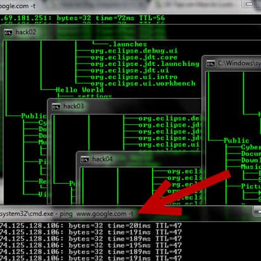Screen dimensions: 261x261
Task: Click the hack02 window cmd icon
Action: [8, 33]
